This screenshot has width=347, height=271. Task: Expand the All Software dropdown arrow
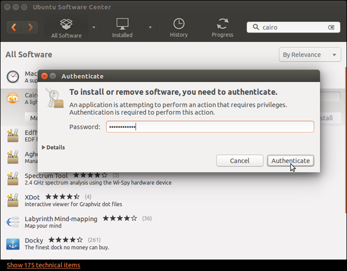(x=94, y=27)
